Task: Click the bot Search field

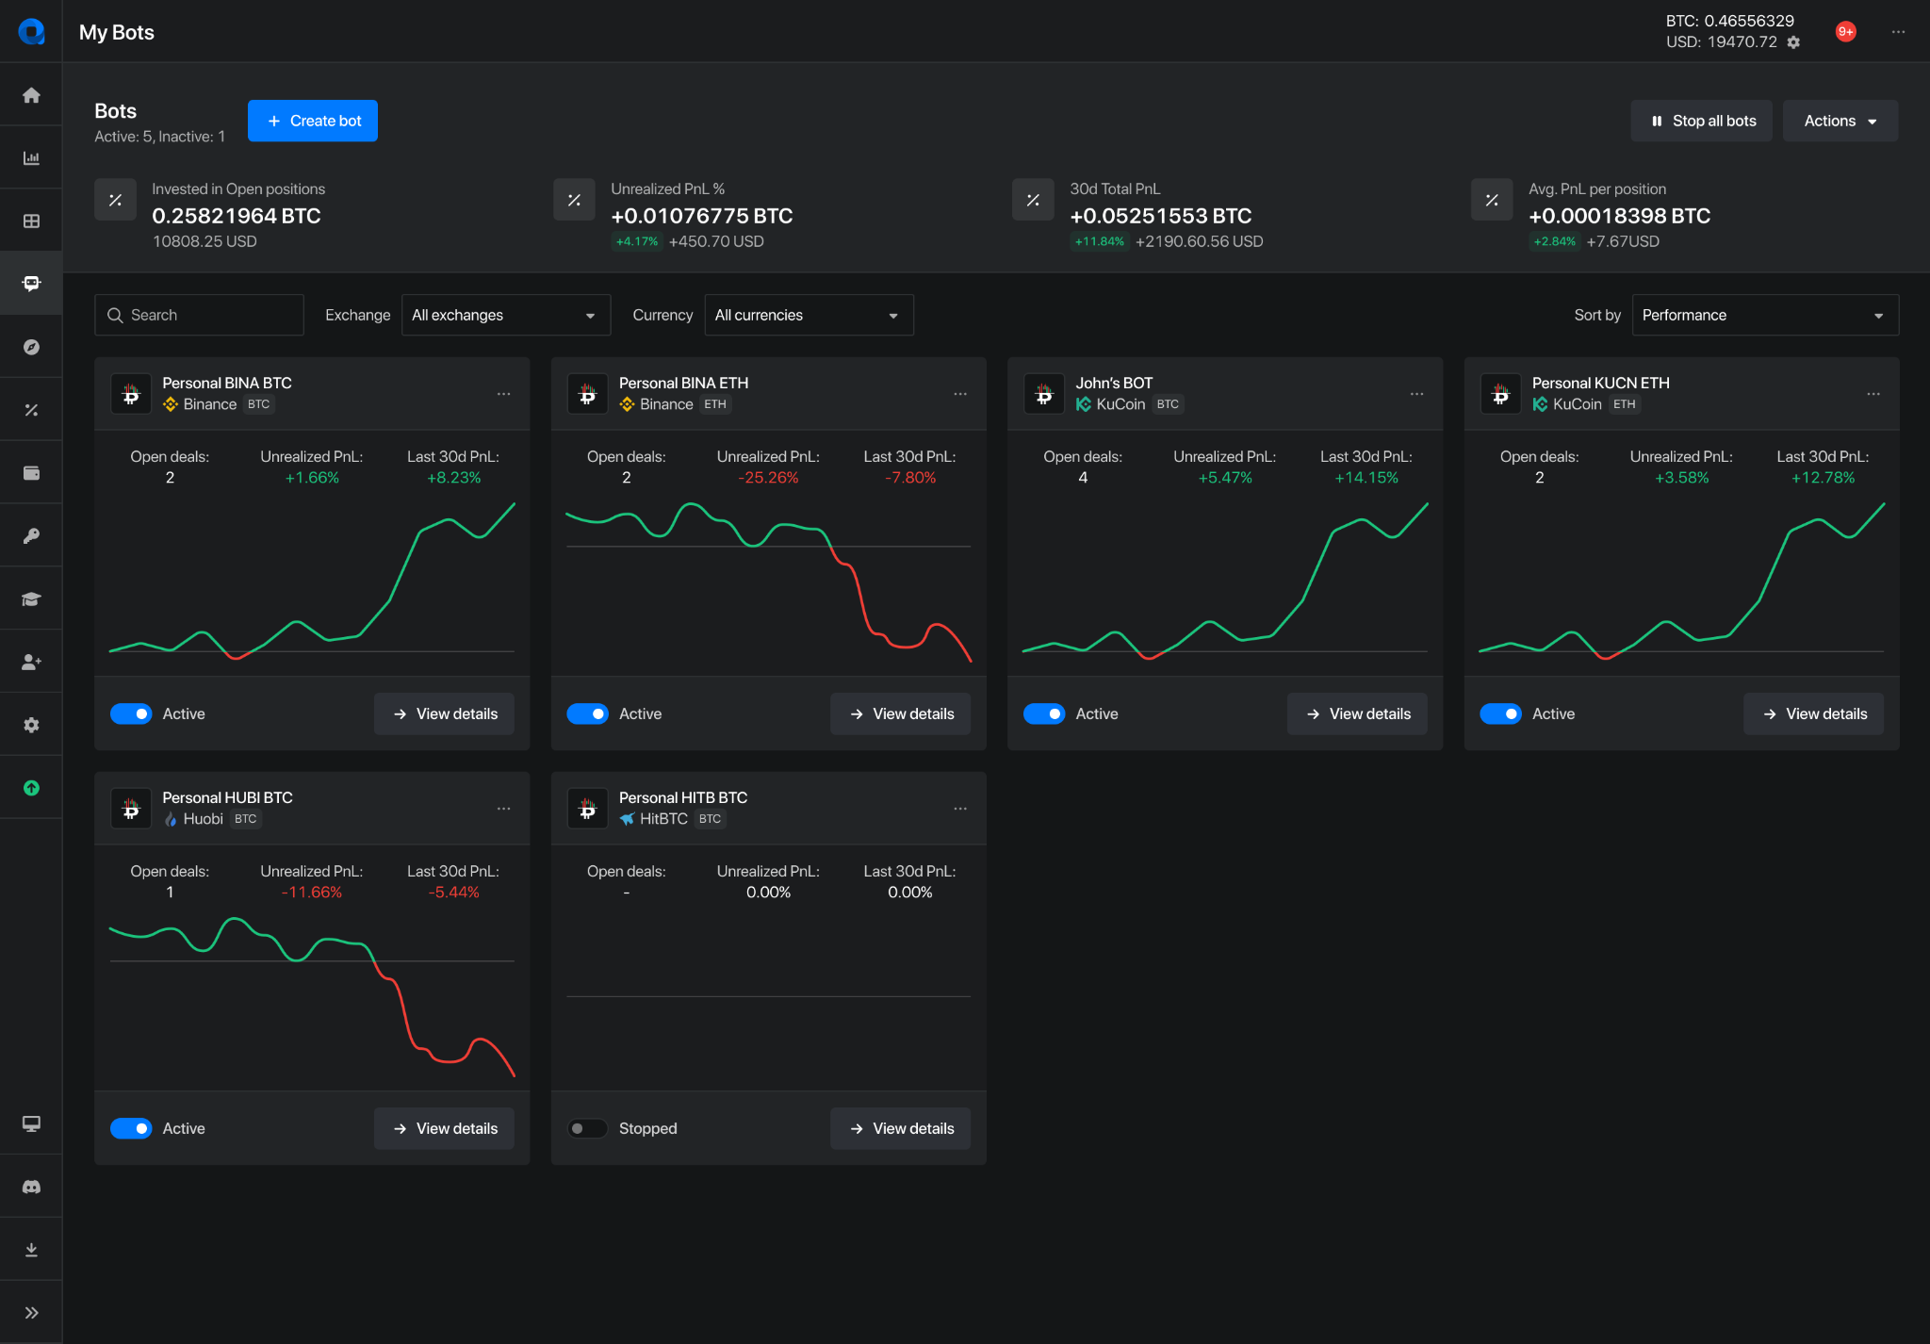Action: click(x=200, y=315)
